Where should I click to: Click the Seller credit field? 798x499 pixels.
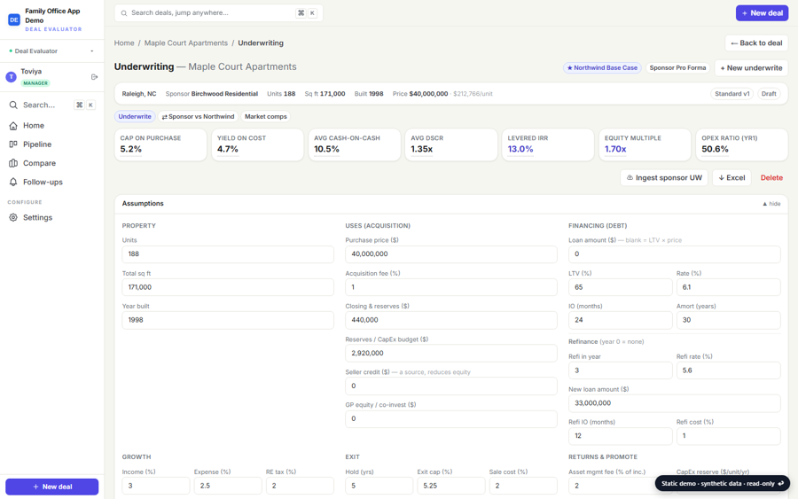coord(451,386)
